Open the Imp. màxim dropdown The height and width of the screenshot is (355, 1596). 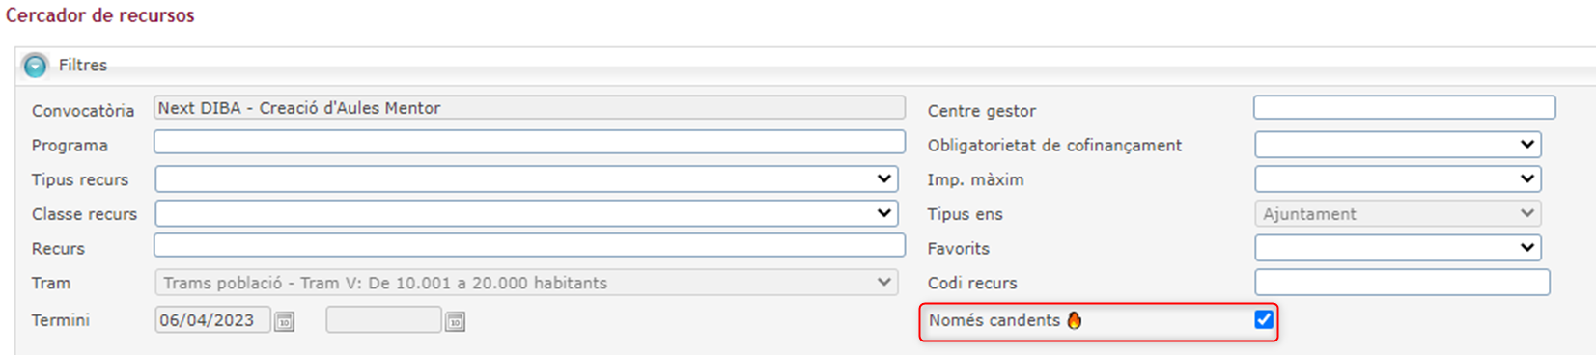click(x=1398, y=178)
